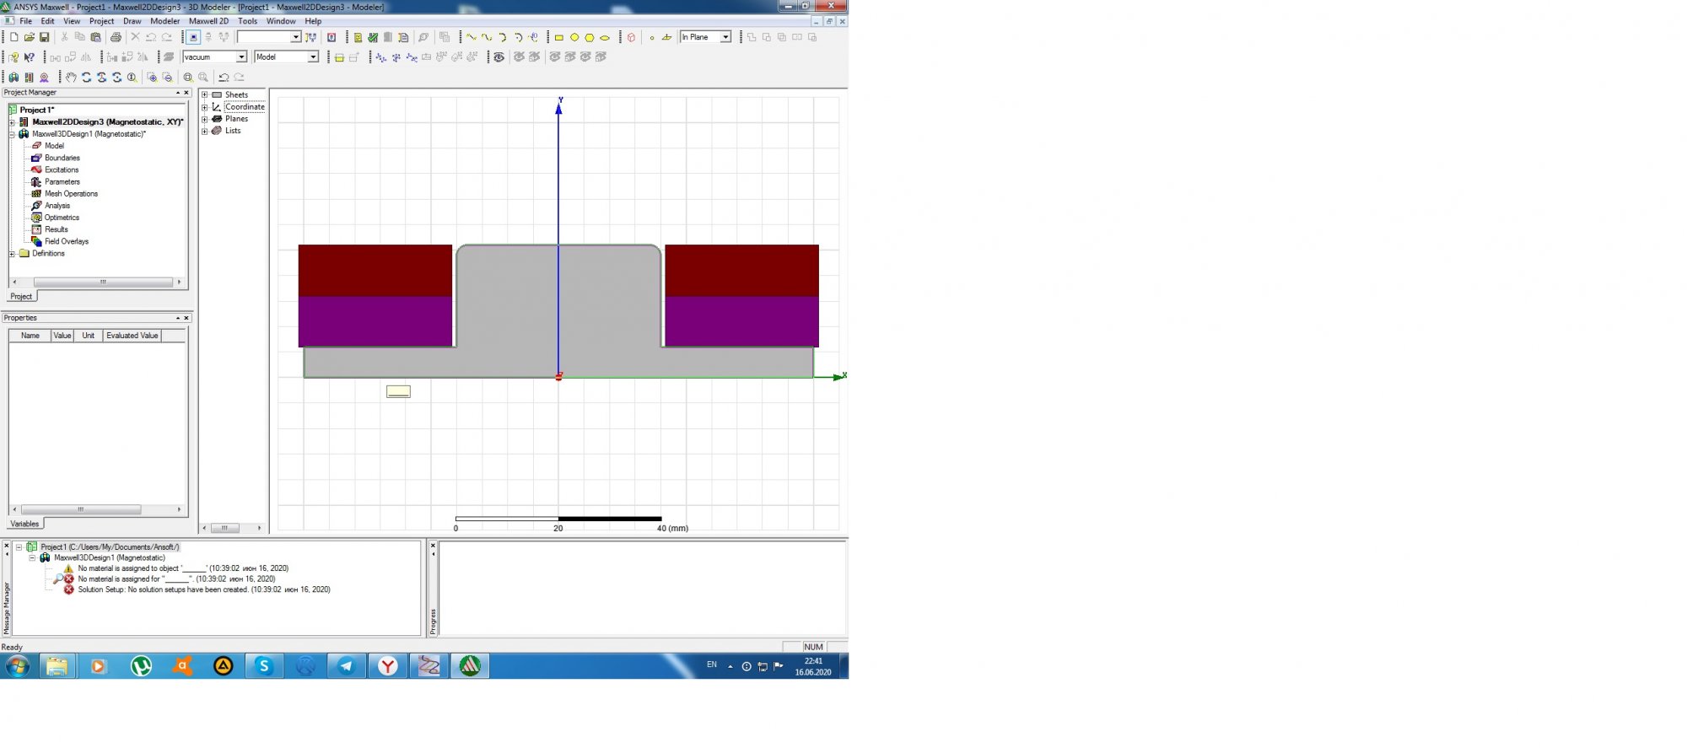Click the 3D object box outline icon
This screenshot has width=1687, height=748.
click(631, 37)
